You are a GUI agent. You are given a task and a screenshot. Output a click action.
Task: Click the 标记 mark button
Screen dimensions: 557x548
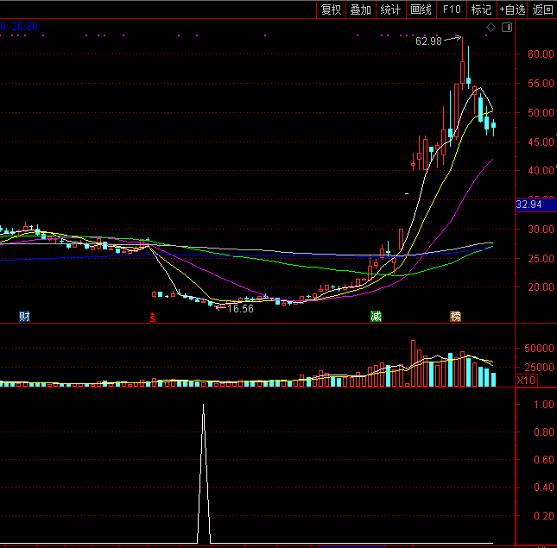point(482,9)
